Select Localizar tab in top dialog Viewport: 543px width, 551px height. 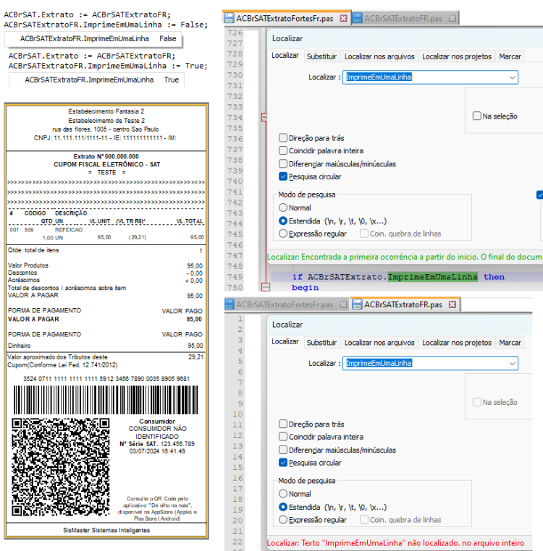[x=285, y=56]
